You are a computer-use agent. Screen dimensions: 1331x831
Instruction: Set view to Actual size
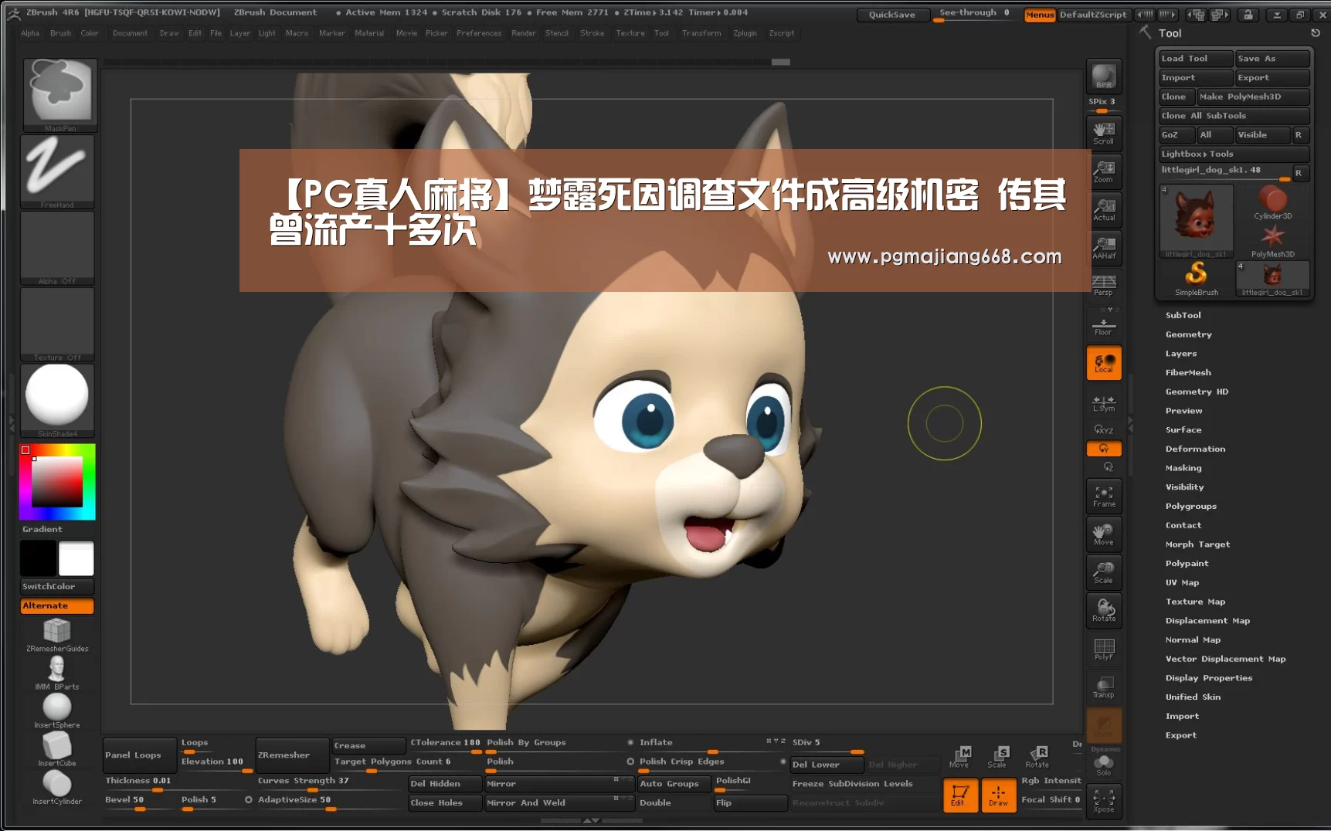click(1103, 209)
